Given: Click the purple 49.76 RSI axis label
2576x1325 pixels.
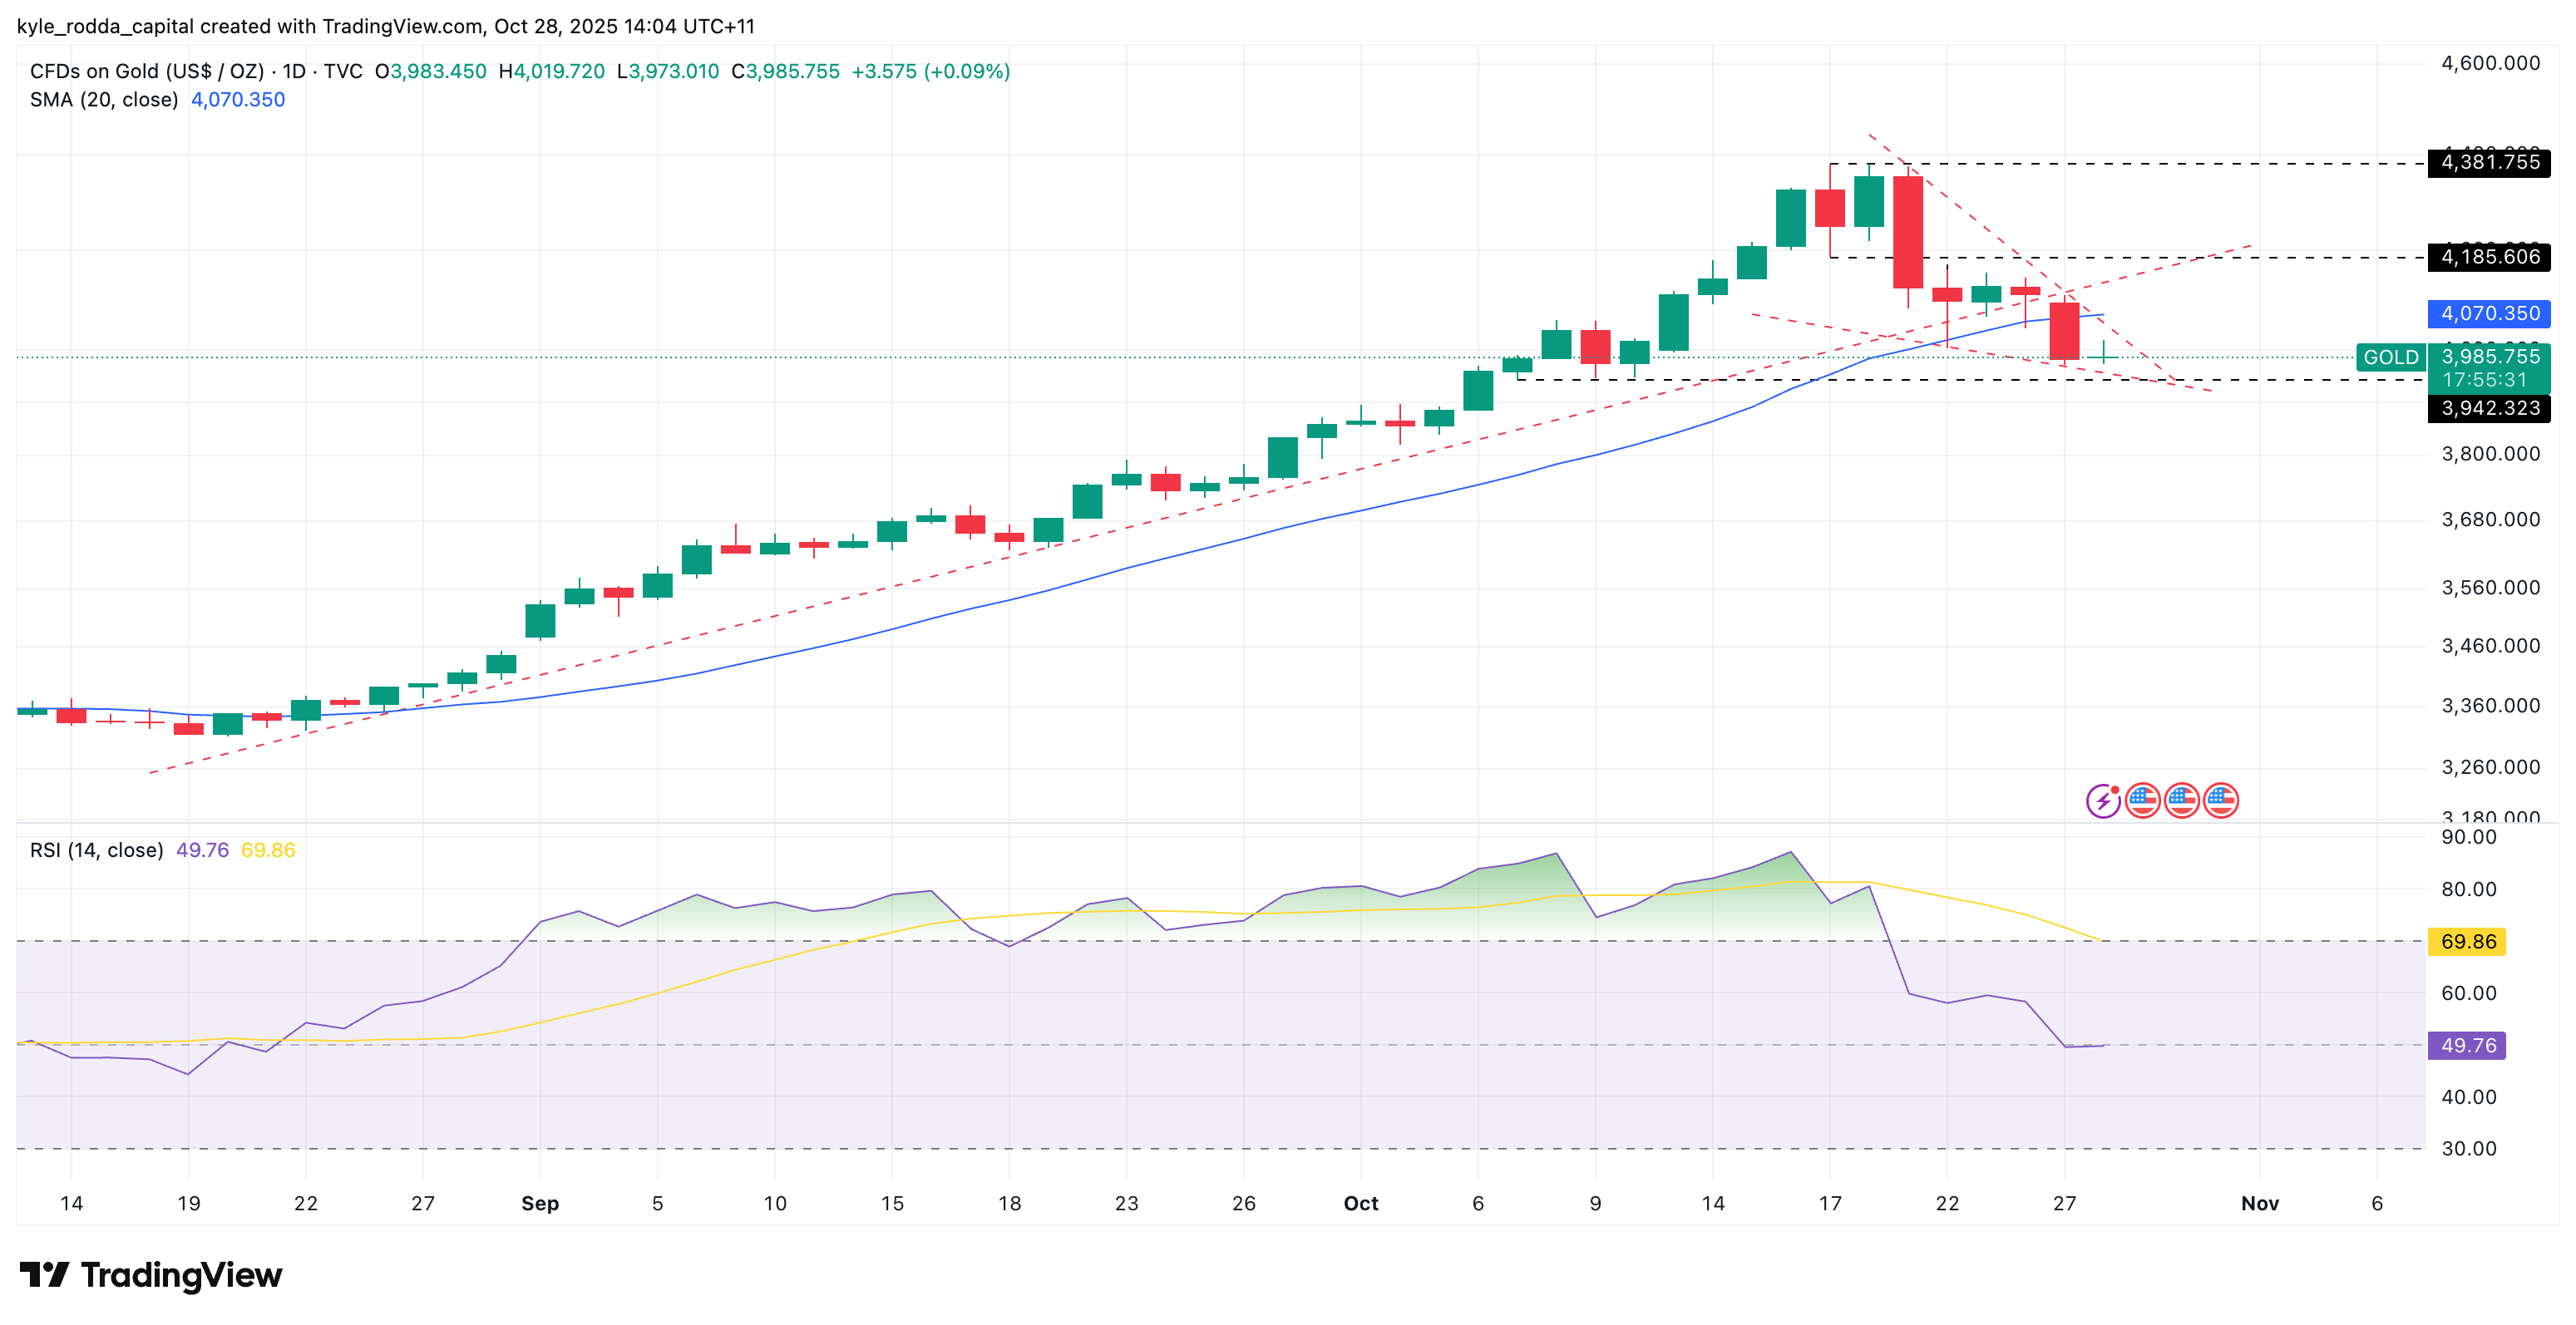Looking at the screenshot, I should coord(2467,1045).
